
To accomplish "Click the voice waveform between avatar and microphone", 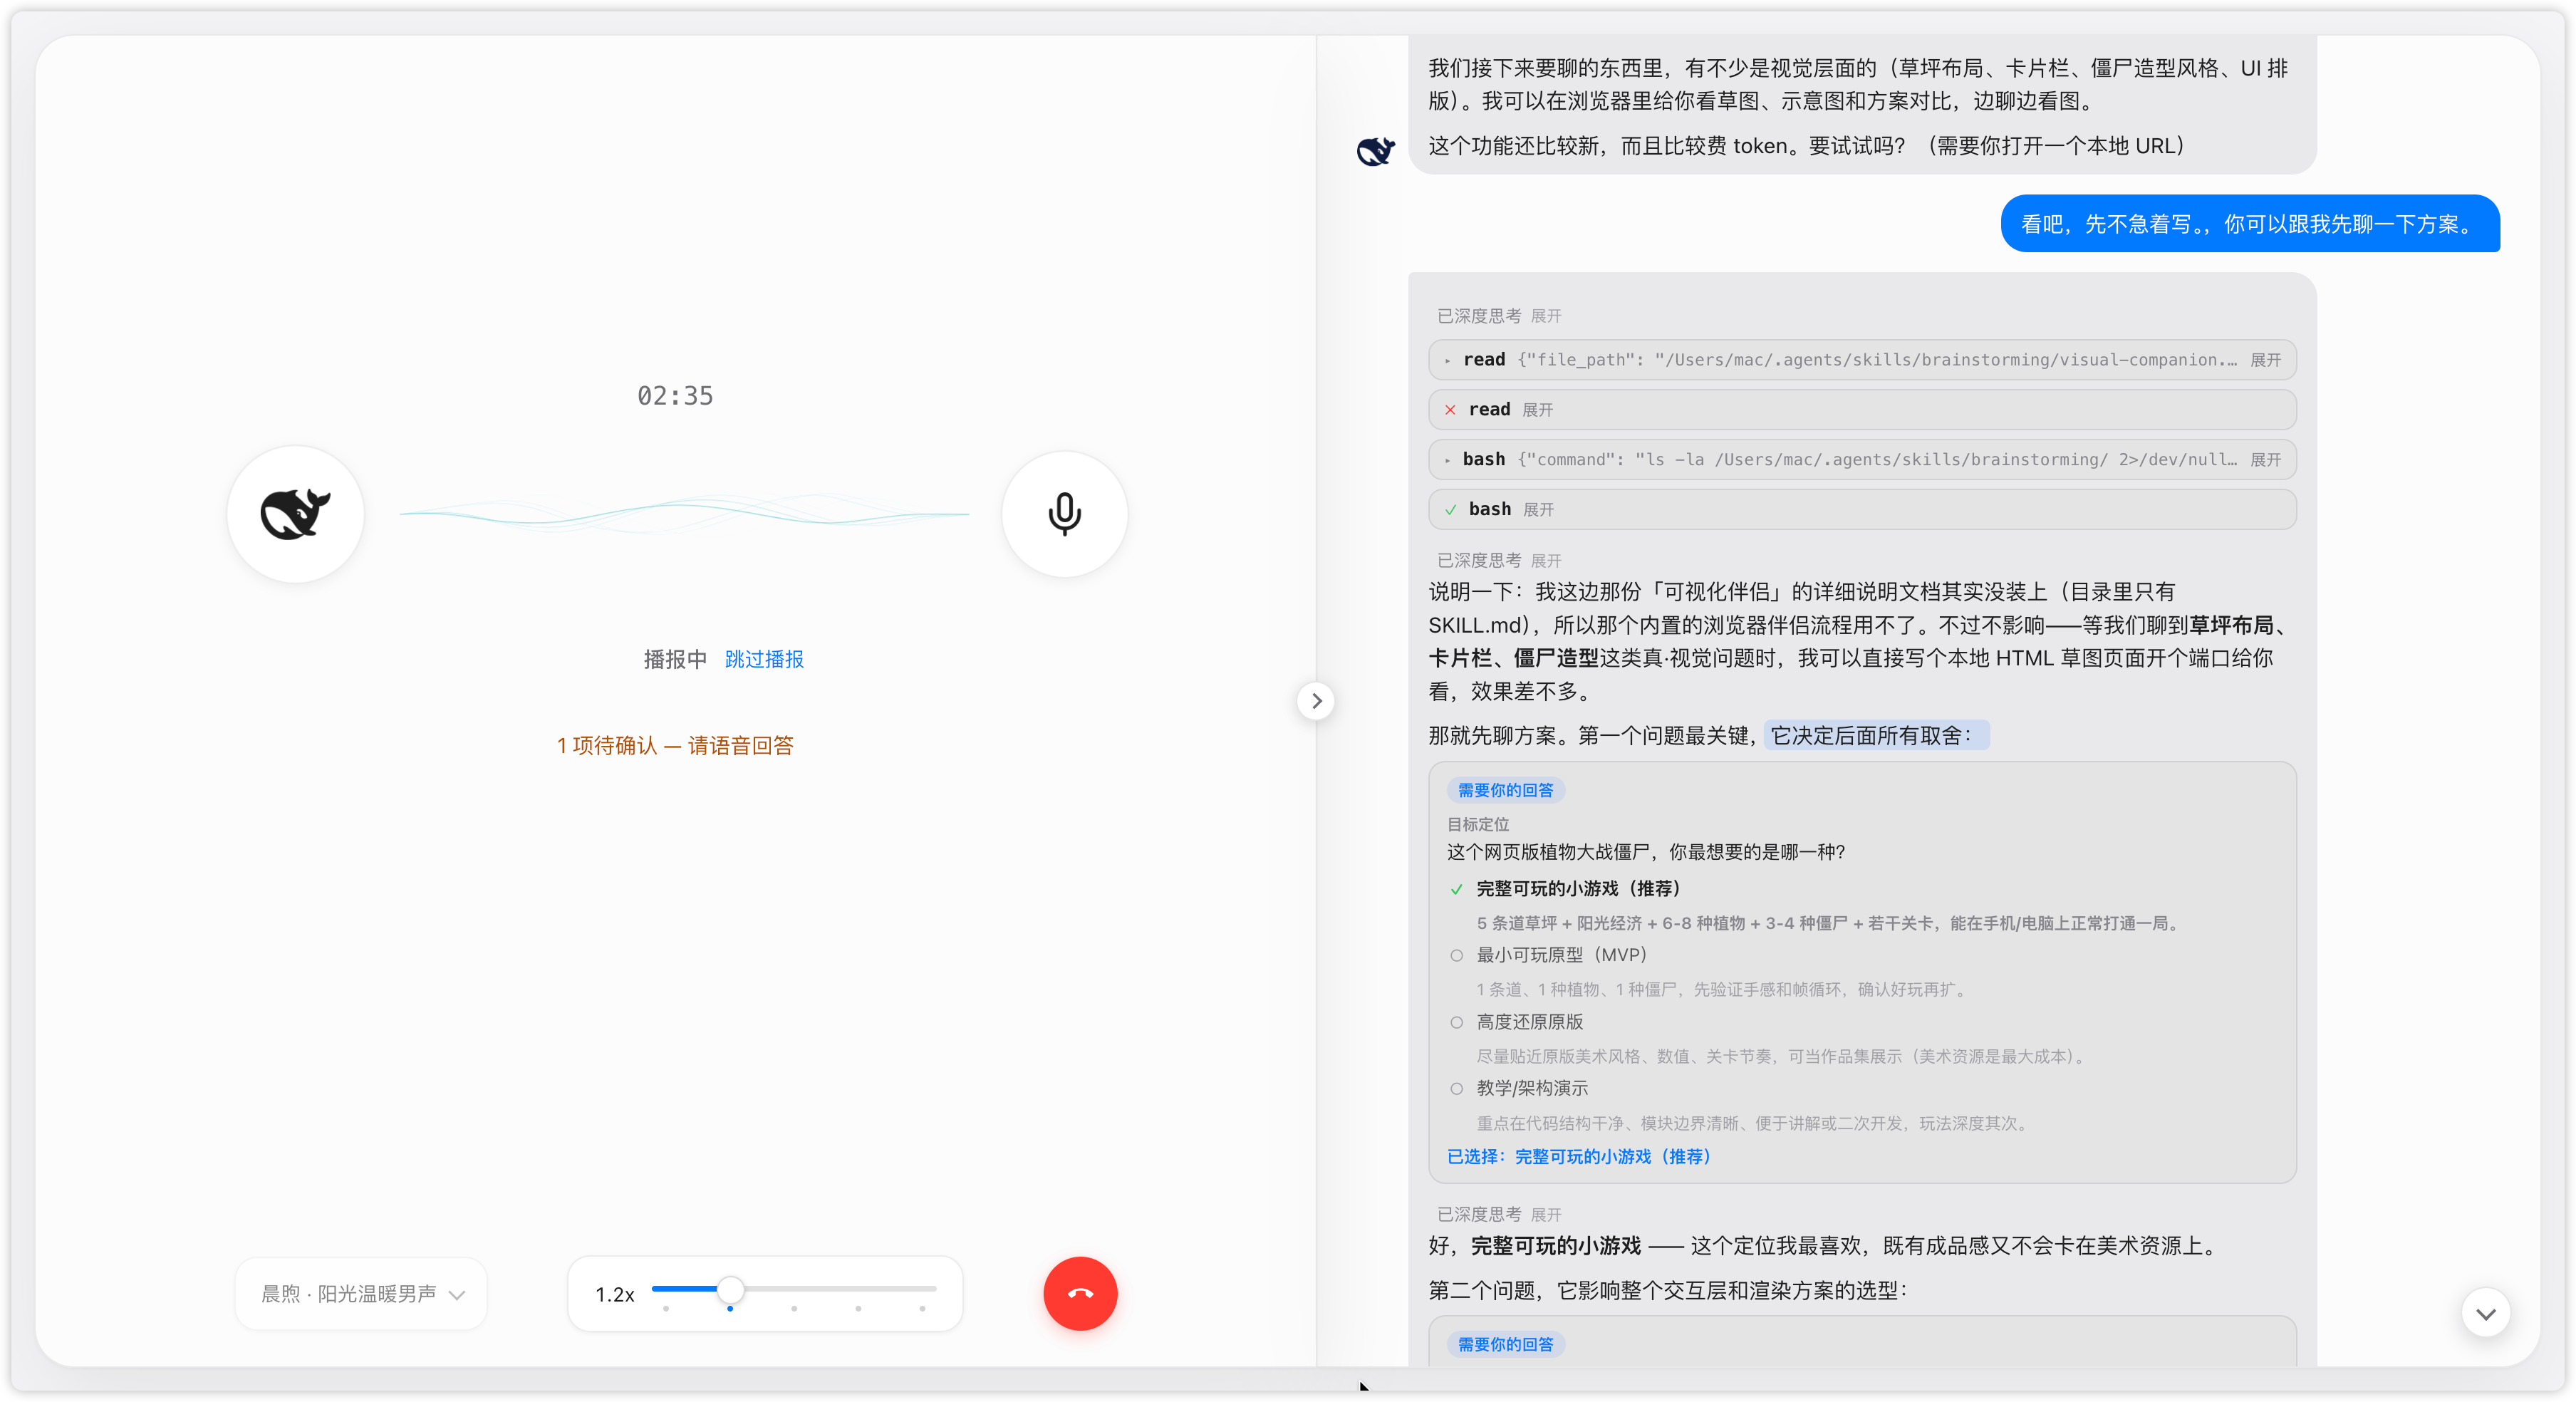I will (684, 514).
